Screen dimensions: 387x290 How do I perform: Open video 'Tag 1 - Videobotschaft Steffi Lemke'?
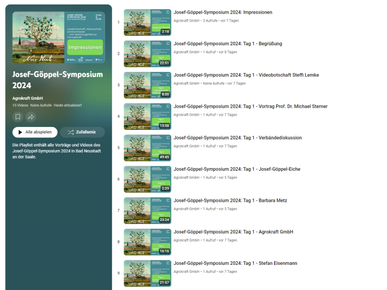(x=246, y=75)
